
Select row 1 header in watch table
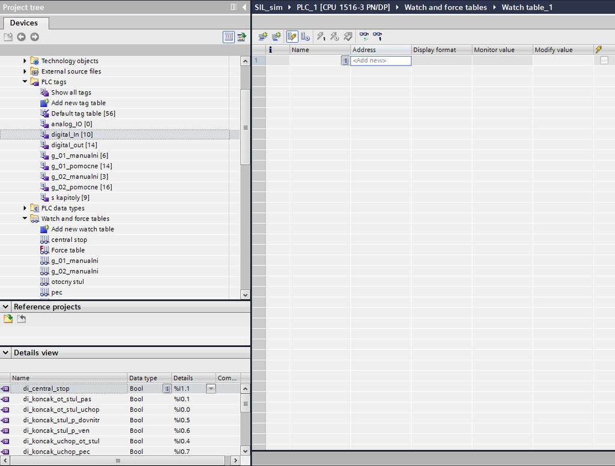[258, 61]
